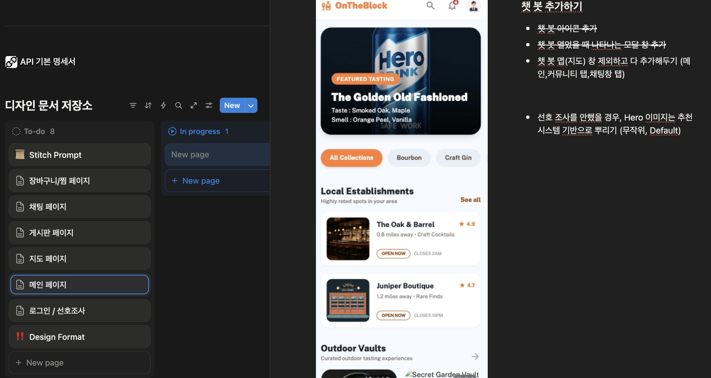Viewport: 711px width, 378px height.
Task: Click See all for Local Establishments
Action: pos(470,200)
